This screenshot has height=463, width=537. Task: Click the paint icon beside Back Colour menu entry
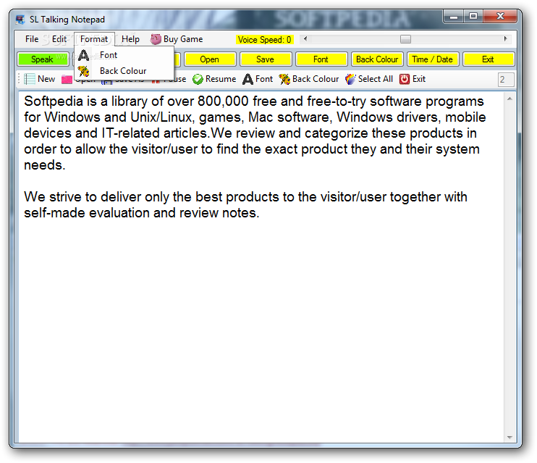[83, 71]
